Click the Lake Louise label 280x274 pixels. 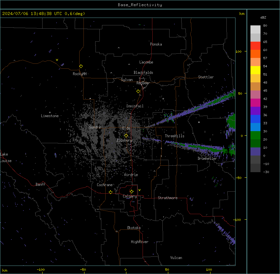click(6, 158)
